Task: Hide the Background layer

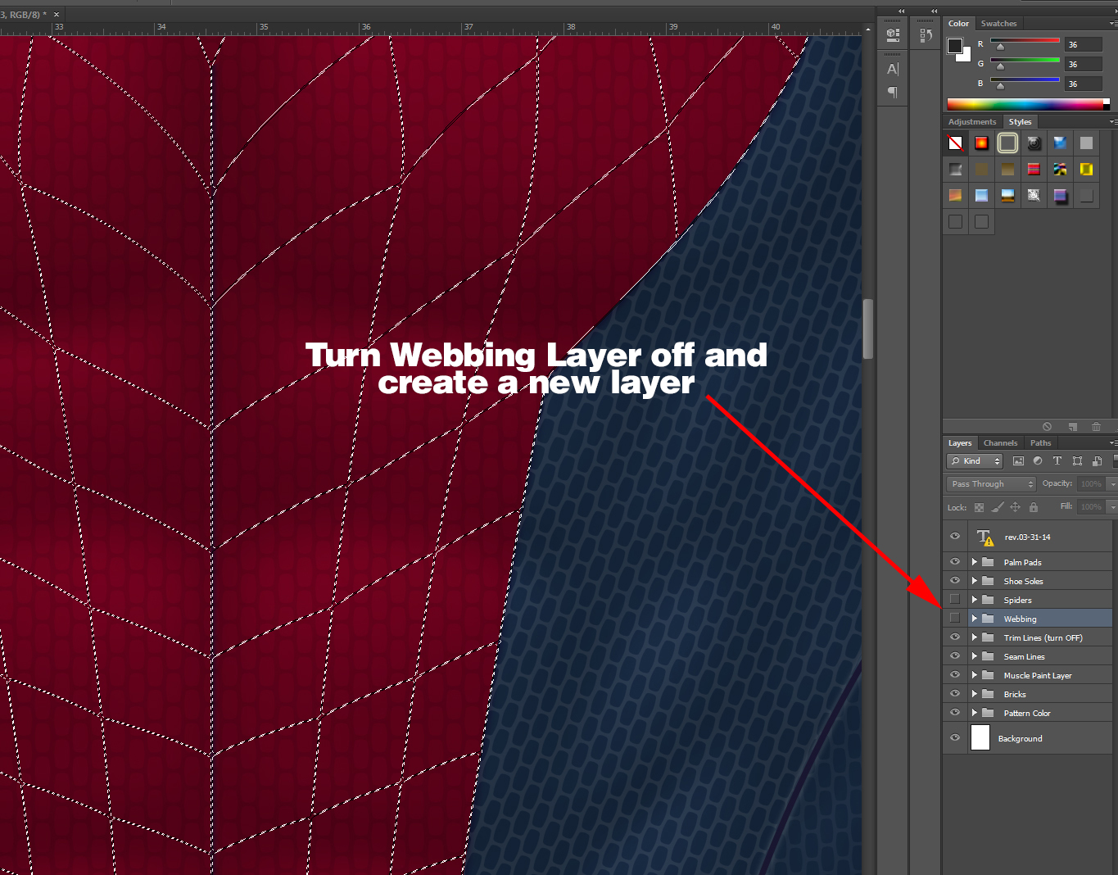Action: tap(955, 738)
